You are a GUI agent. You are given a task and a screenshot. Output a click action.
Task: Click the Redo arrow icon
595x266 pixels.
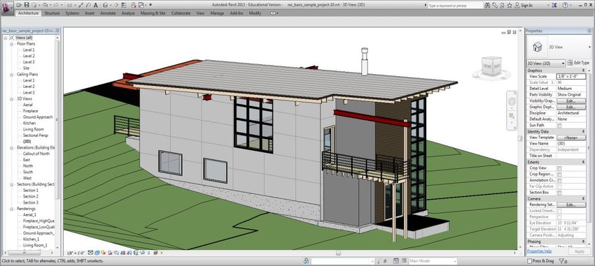[56, 5]
